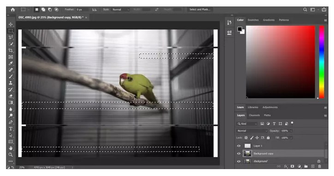
Task: Open the Kind layer filter dropdown
Action: click(x=248, y=124)
